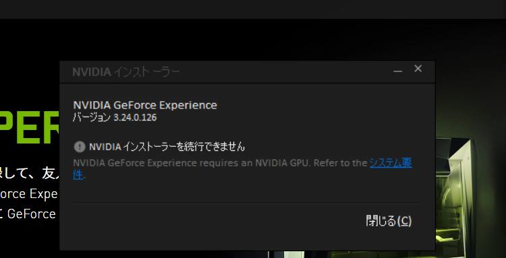Image resolution: width=506 pixels, height=258 pixels.
Task: Select the バージョン 3.24.0.126 text
Action: (115, 118)
